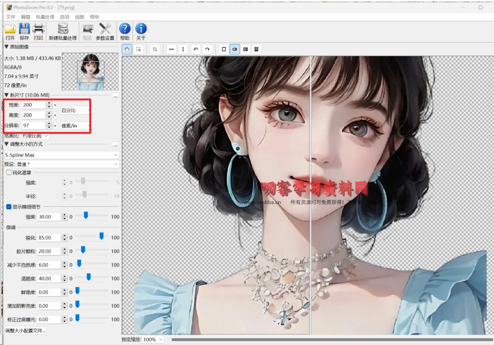Save the image using the 保存 icon
The height and width of the screenshot is (345, 494).
pos(24,32)
